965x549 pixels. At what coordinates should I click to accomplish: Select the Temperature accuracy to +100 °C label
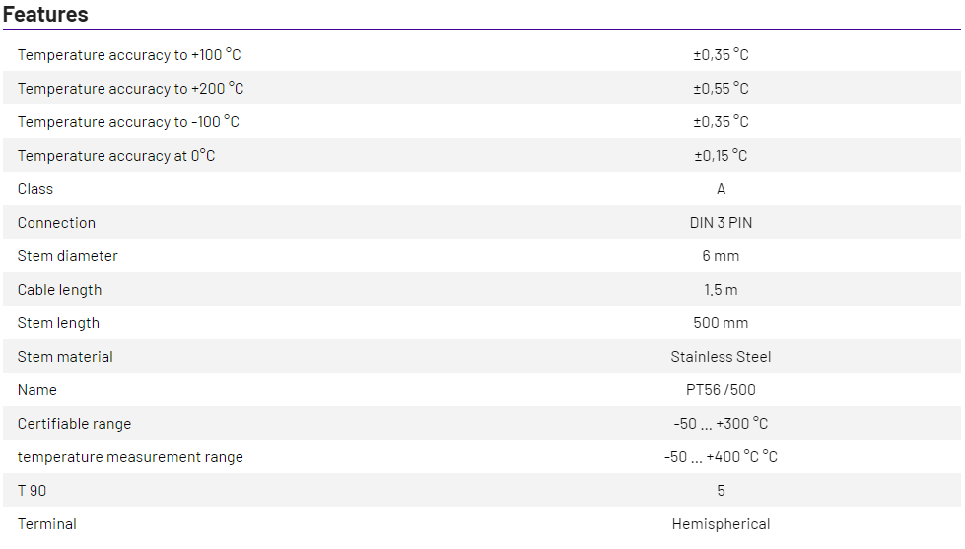point(129,55)
